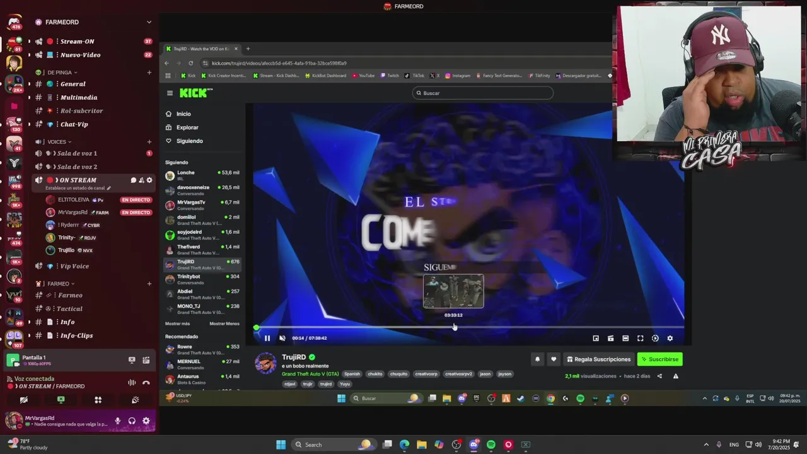The height and width of the screenshot is (454, 807).
Task: Create channel in FARMEO category
Action: 149,284
